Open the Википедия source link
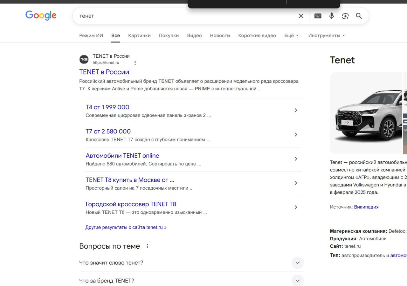 click(366, 207)
